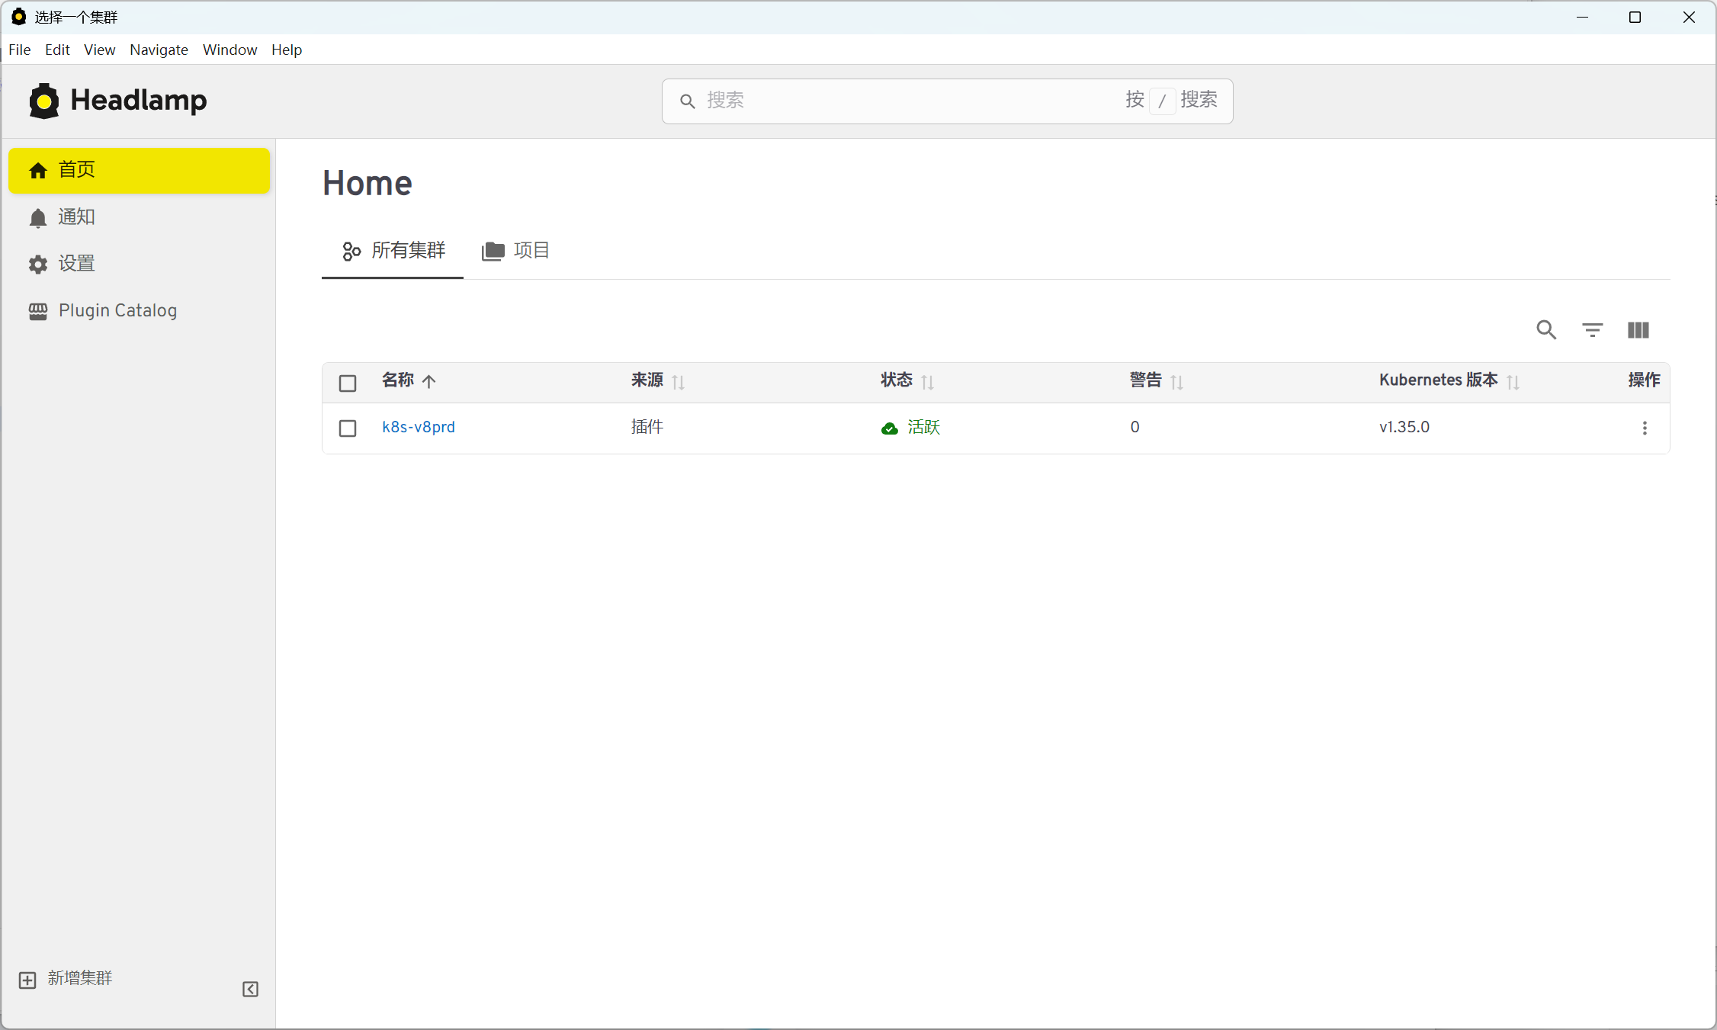Sort the 来源 column
Screen dimensions: 1717x1030
tap(678, 382)
